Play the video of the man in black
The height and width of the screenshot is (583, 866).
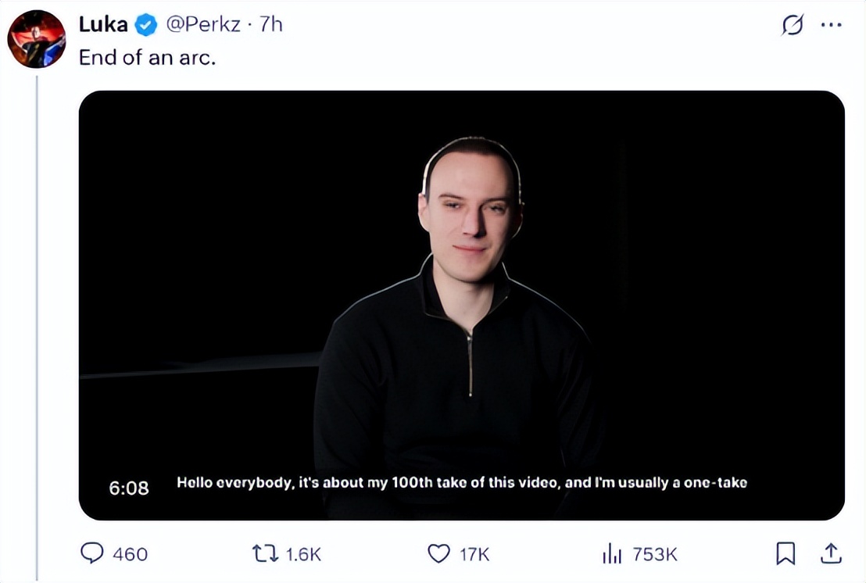coord(461,305)
